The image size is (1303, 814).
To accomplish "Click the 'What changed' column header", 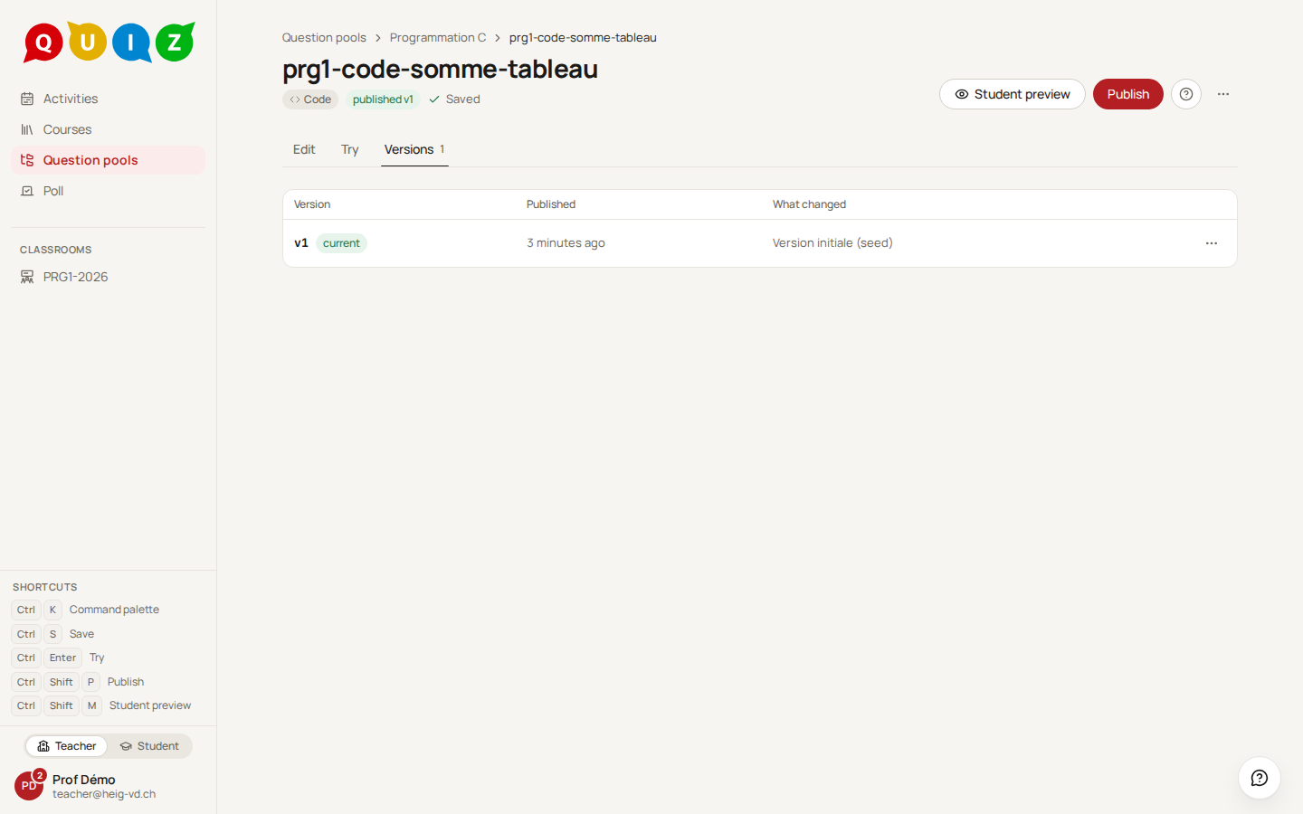I will (x=809, y=204).
